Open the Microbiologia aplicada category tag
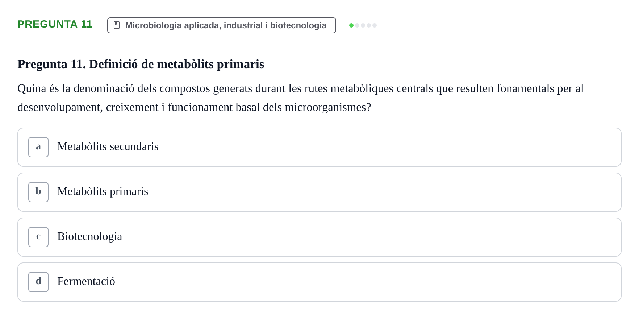Viewport: 639px width, 319px height. tap(222, 25)
